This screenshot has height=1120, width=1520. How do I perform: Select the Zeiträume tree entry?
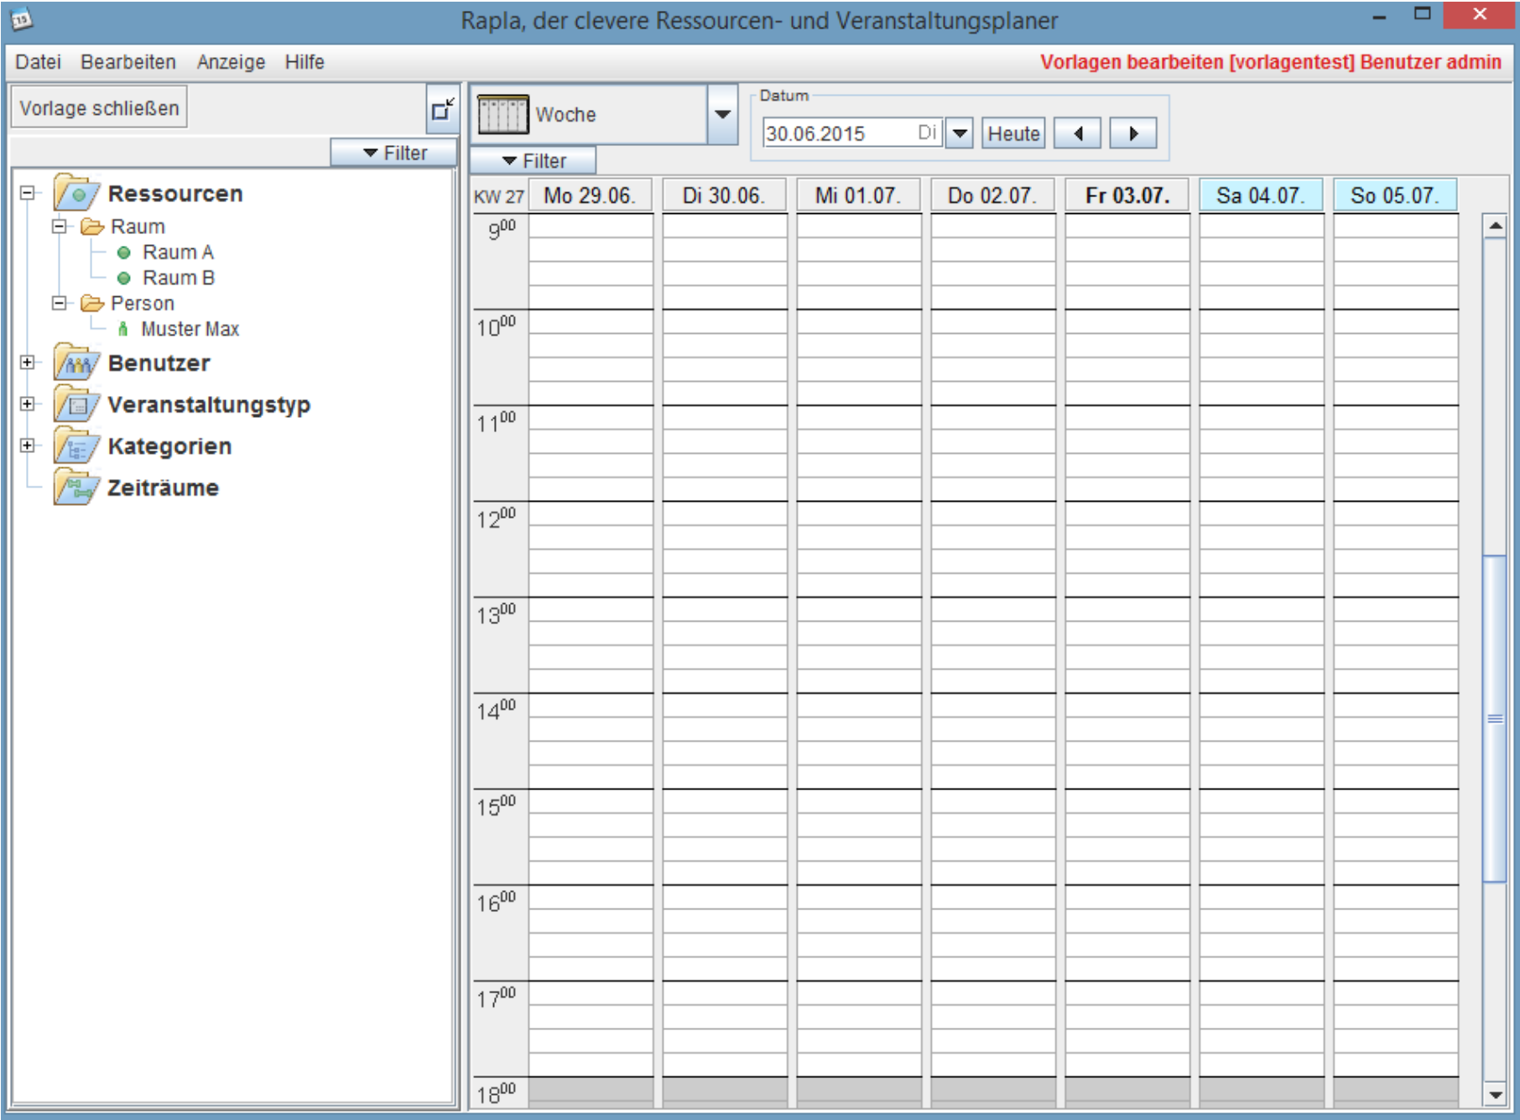pyautogui.click(x=163, y=487)
